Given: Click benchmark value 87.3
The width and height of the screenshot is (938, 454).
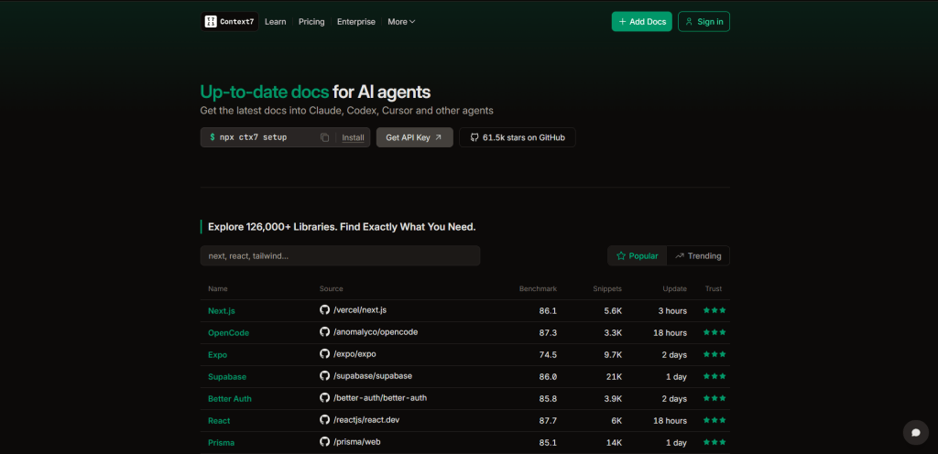Looking at the screenshot, I should [548, 333].
